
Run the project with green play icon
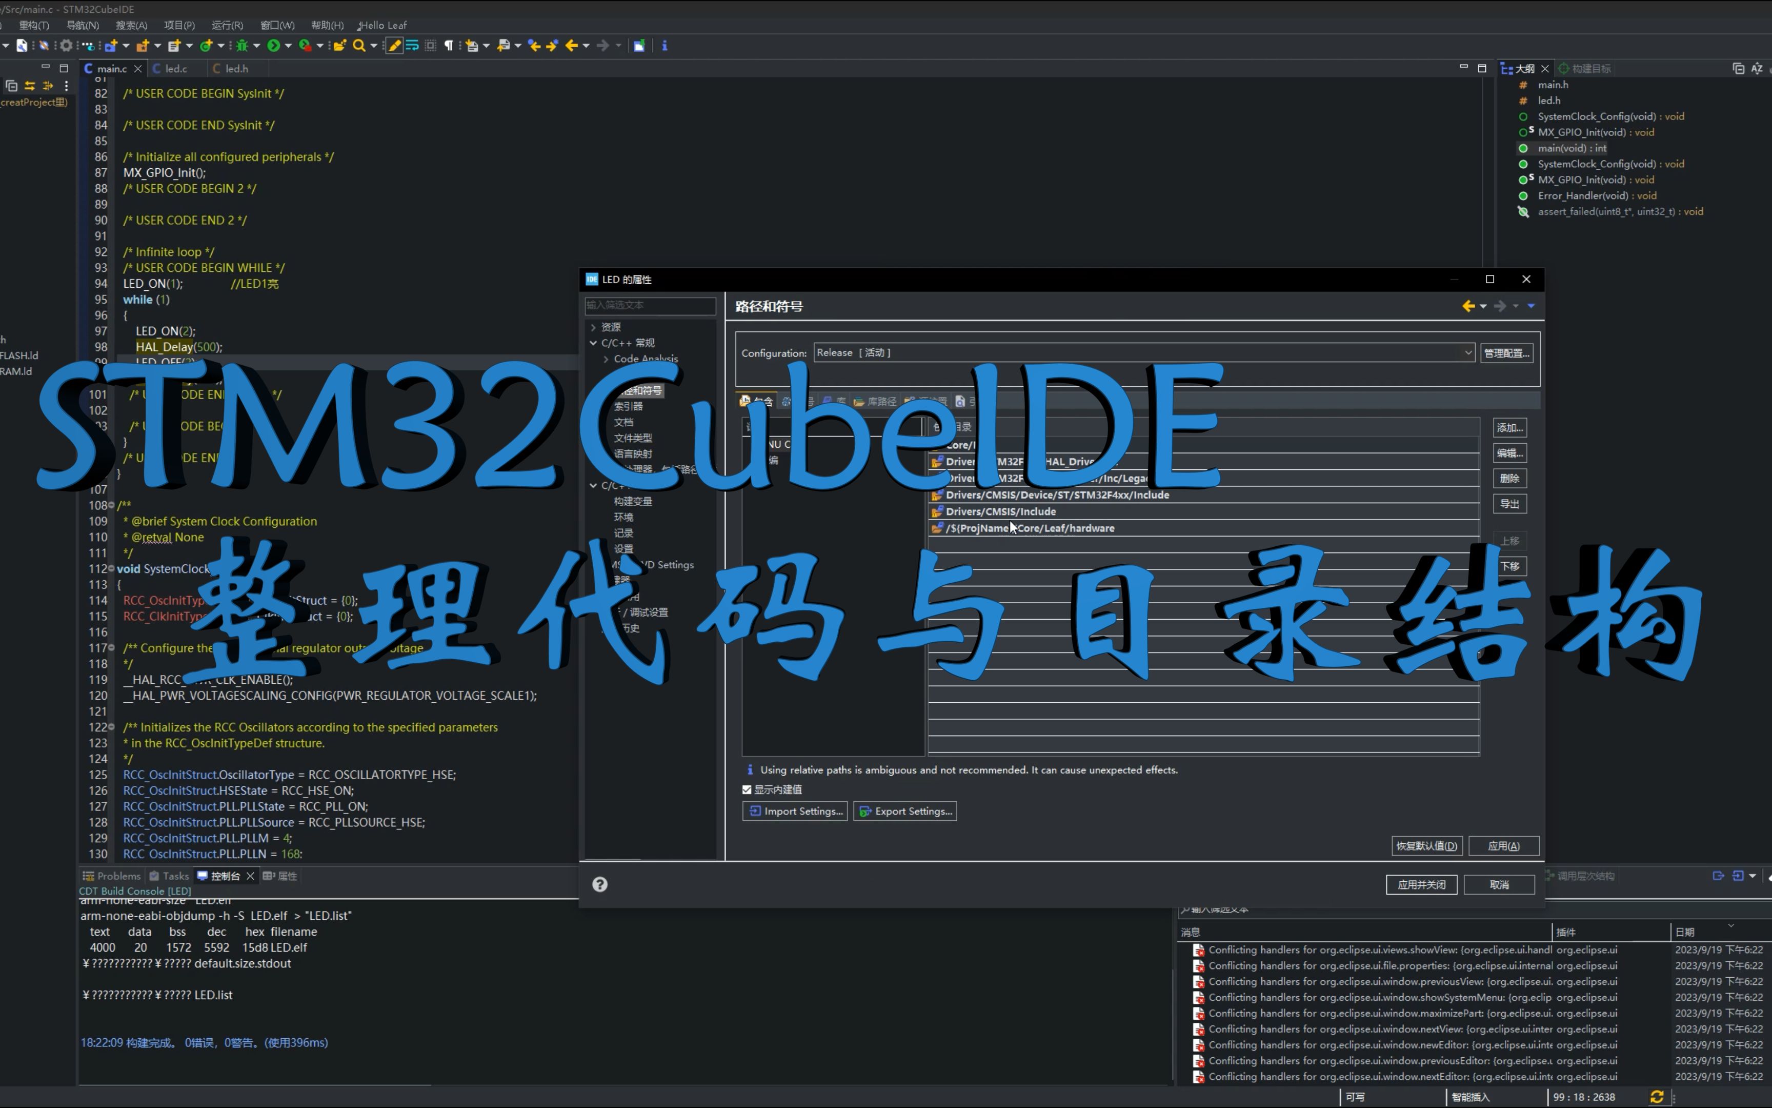tap(273, 46)
